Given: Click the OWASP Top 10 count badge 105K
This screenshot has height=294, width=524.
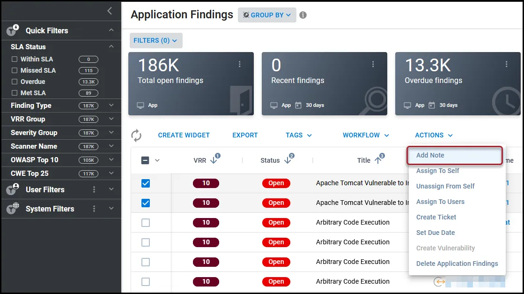Looking at the screenshot, I should tap(88, 160).
